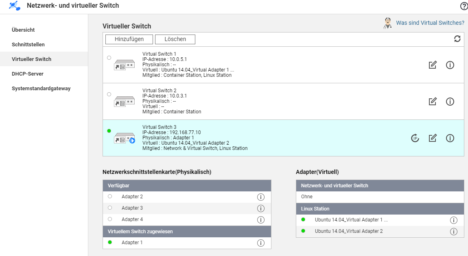Open the Übersicht section
468x256 pixels.
pyautogui.click(x=23, y=30)
